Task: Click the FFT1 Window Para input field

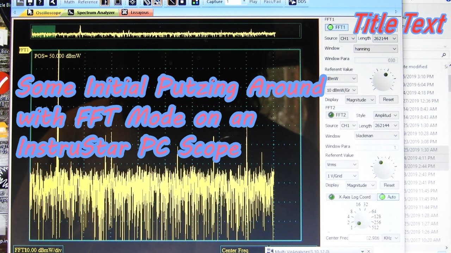Action: click(376, 60)
